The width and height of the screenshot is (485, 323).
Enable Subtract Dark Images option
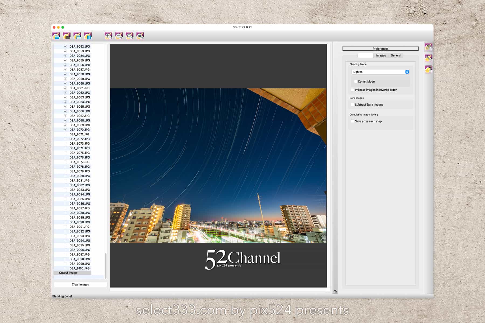pos(353,105)
